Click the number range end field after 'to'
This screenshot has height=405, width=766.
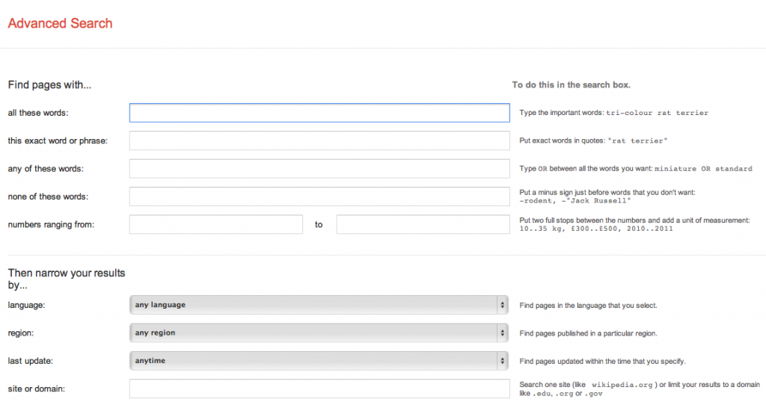coord(423,224)
